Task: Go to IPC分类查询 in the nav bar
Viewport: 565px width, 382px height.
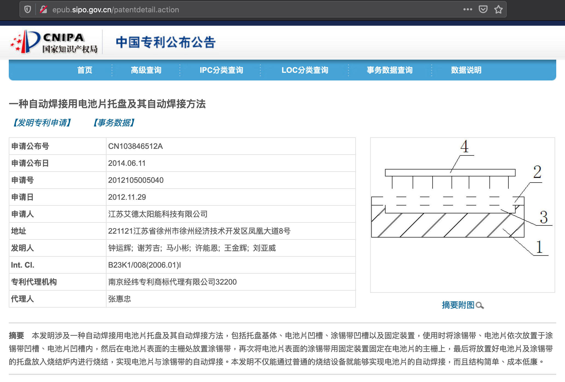Action: tap(221, 70)
